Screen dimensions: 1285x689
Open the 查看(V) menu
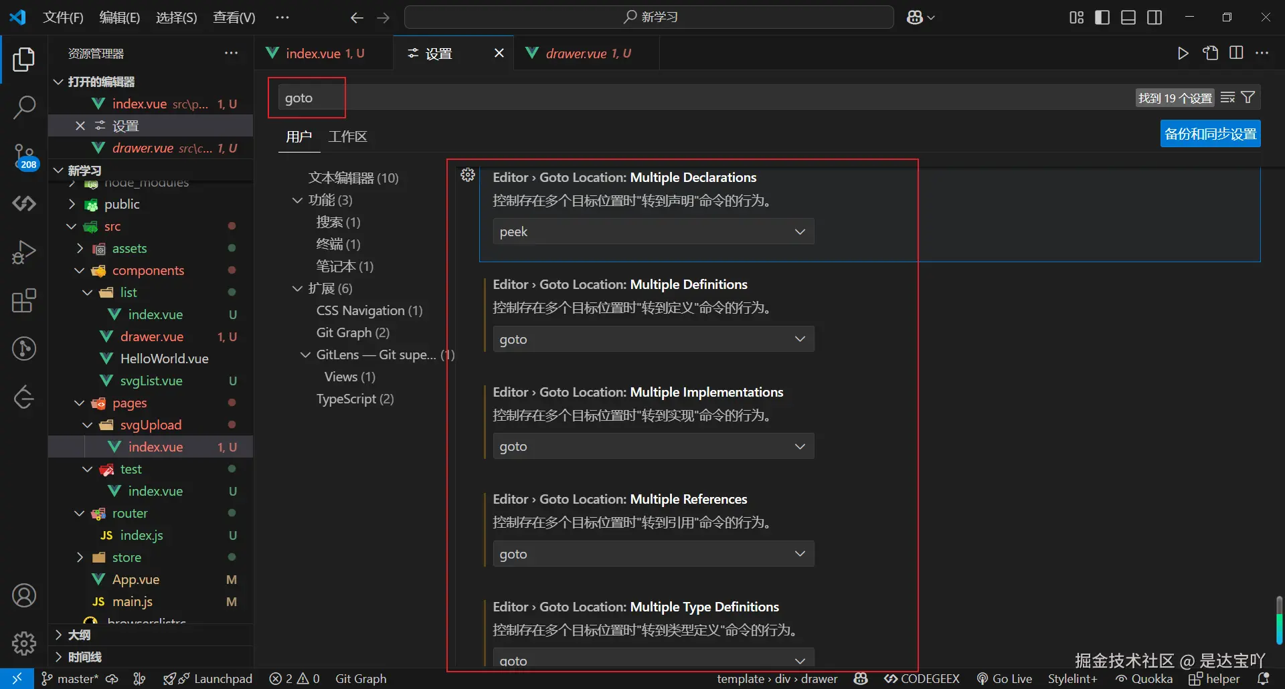(234, 17)
